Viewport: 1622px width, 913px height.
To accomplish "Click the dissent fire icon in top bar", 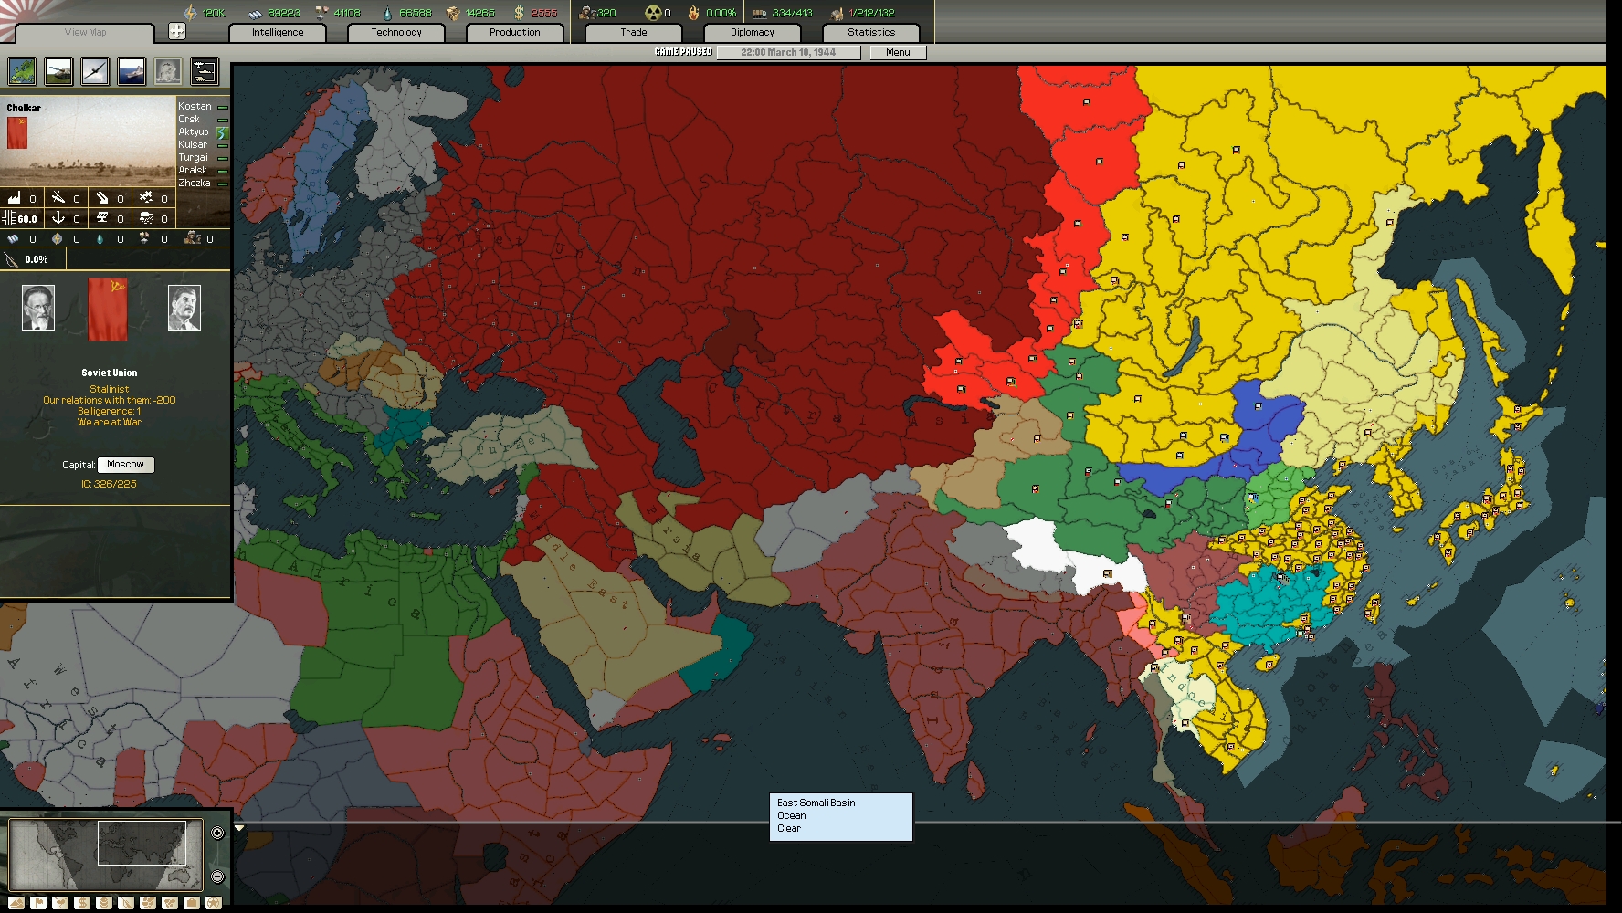I will coord(694,13).
